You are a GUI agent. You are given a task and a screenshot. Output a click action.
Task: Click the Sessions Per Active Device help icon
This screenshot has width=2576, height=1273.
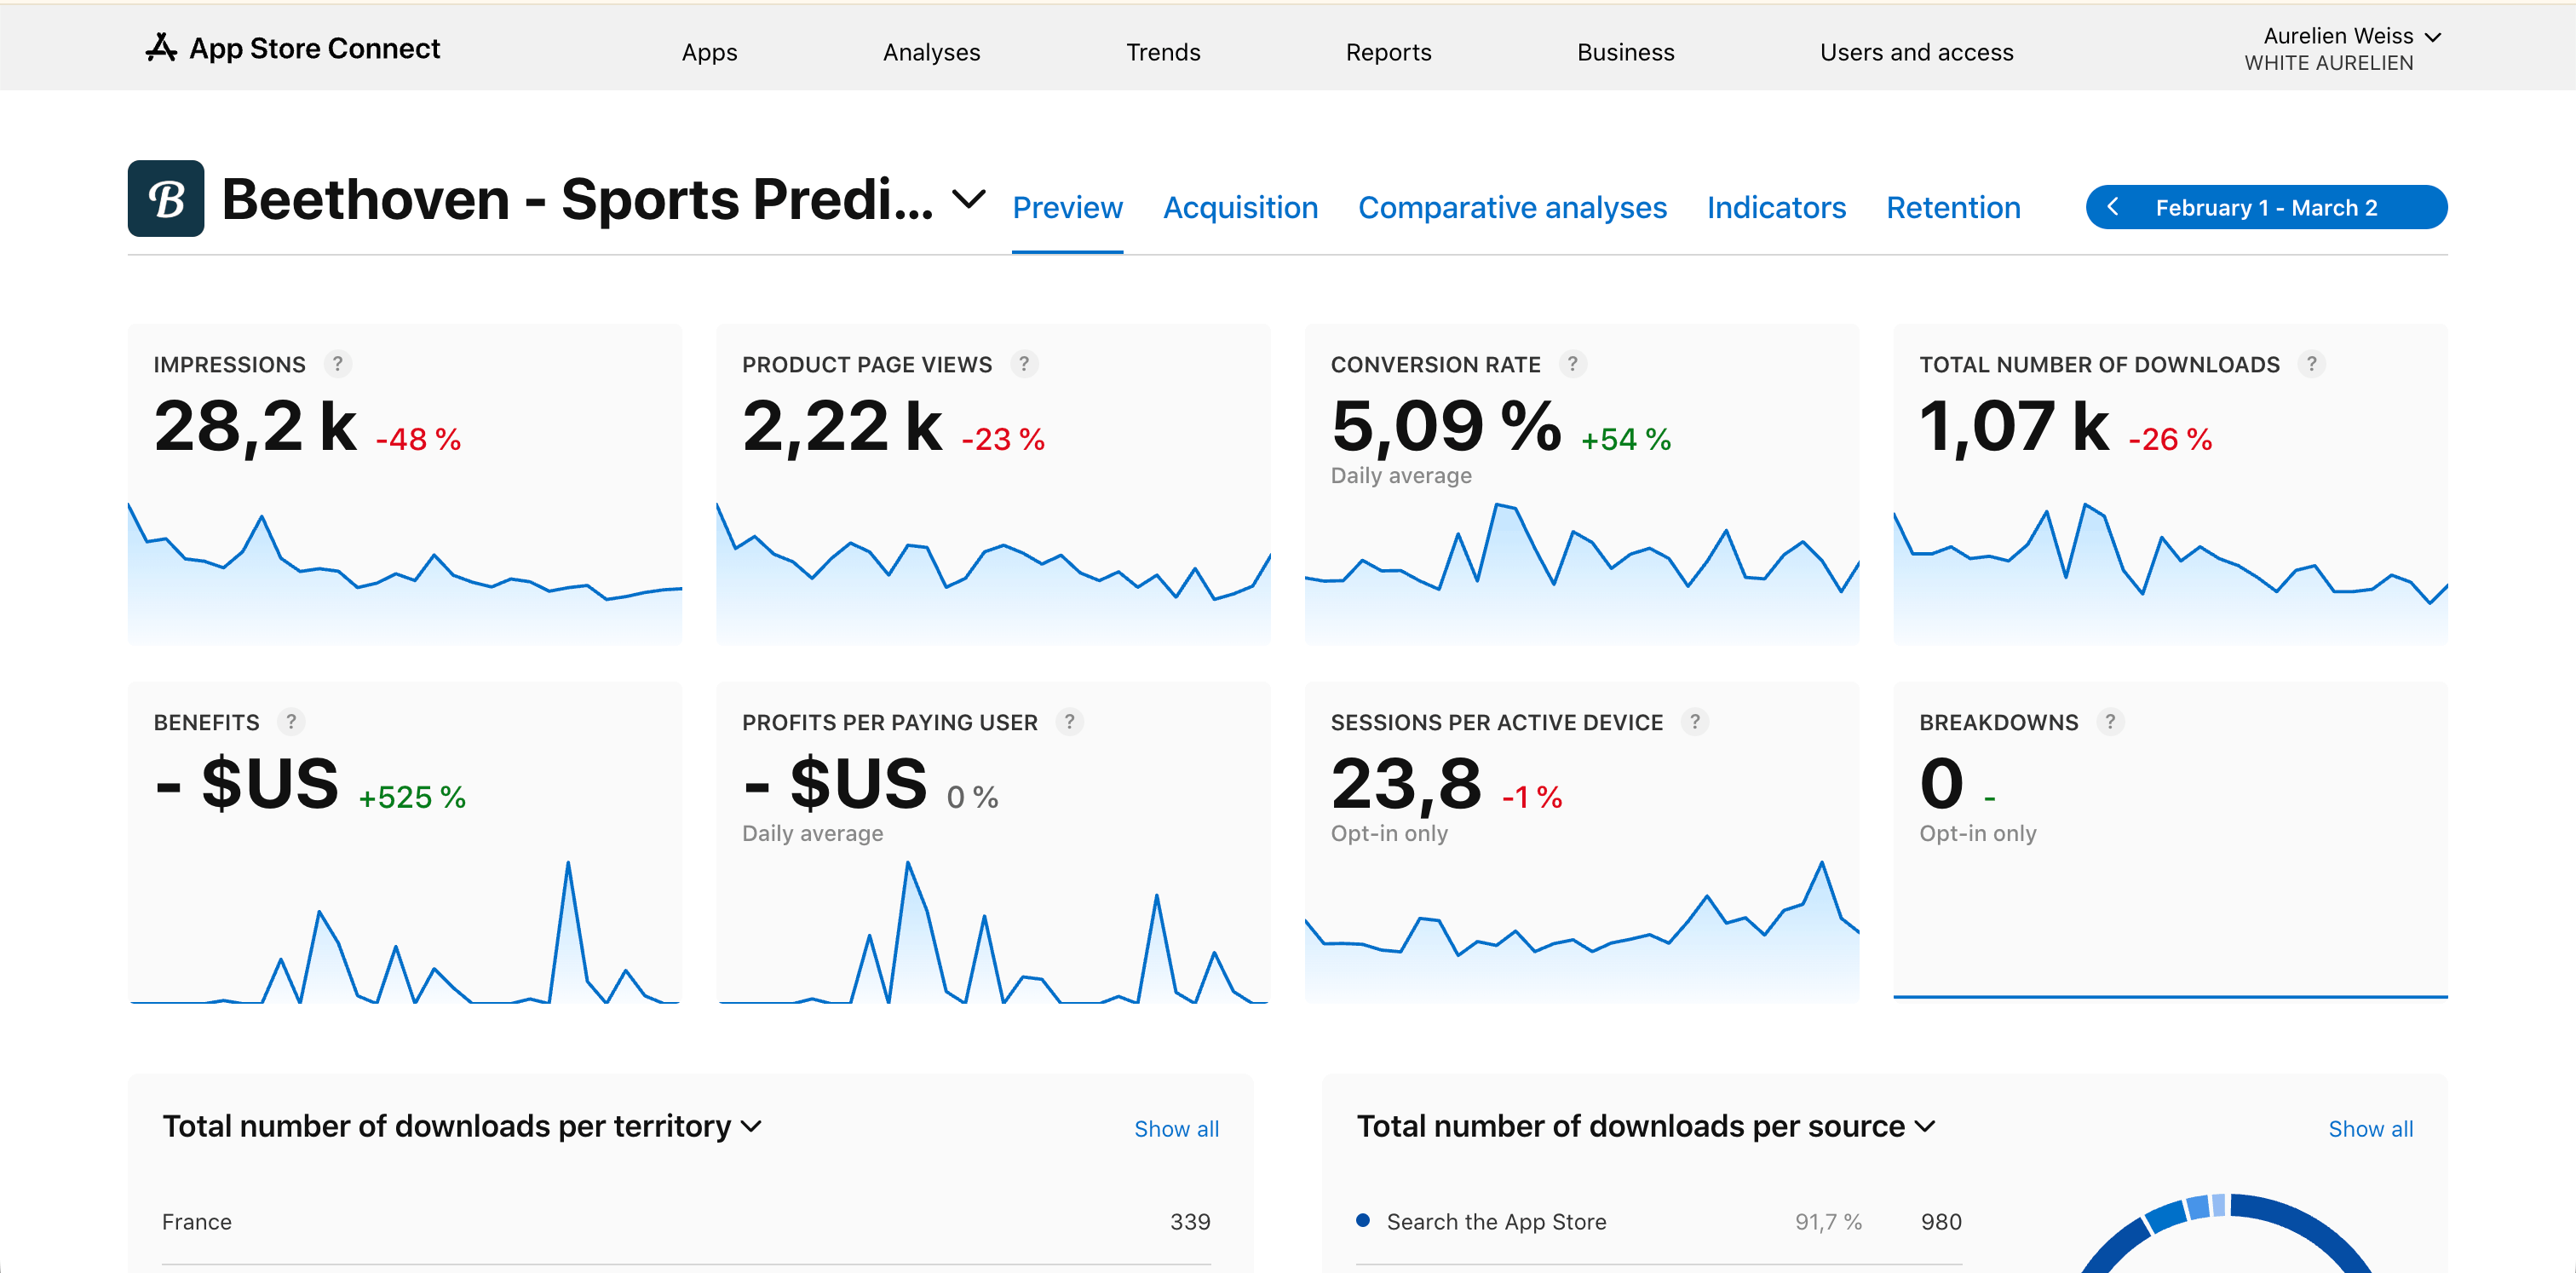(x=1695, y=721)
